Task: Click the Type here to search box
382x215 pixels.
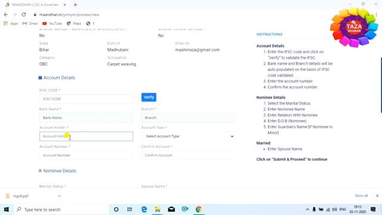Action: (x=61, y=210)
